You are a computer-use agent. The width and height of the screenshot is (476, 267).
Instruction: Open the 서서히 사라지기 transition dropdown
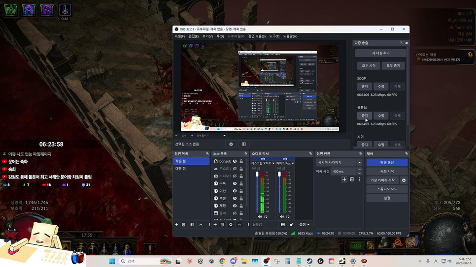point(339,162)
